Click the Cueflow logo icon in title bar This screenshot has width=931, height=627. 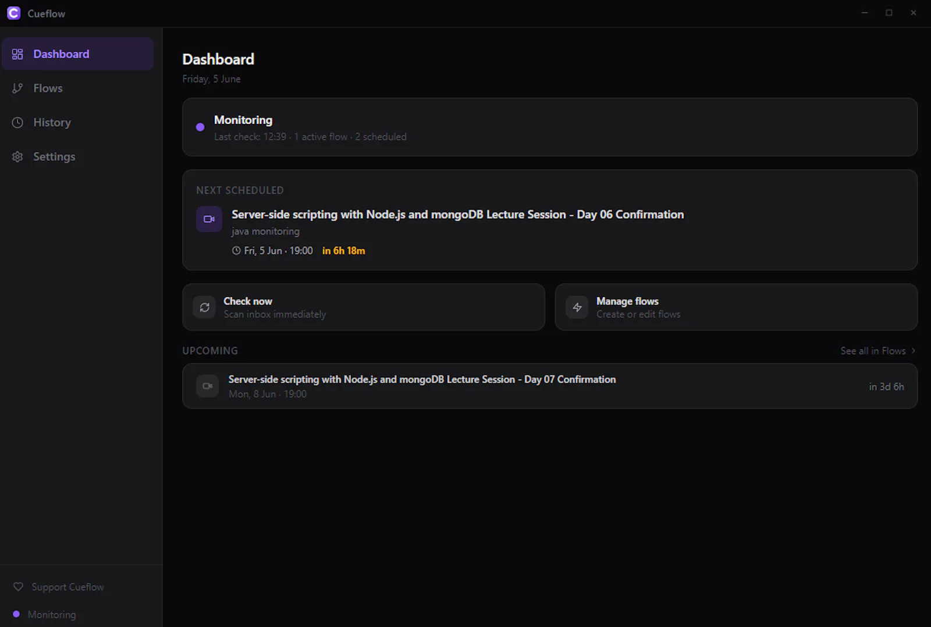(x=13, y=13)
